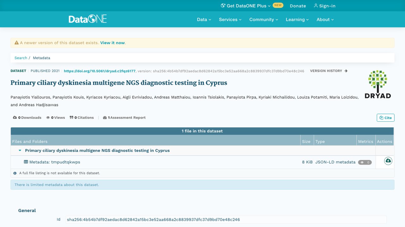Open the 1 Assessment Report link
Screen dimensions: 405x227
124,118
